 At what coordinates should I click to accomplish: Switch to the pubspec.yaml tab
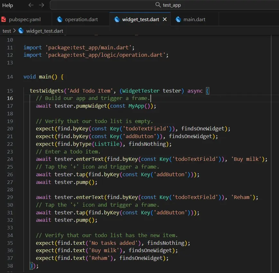pos(25,19)
